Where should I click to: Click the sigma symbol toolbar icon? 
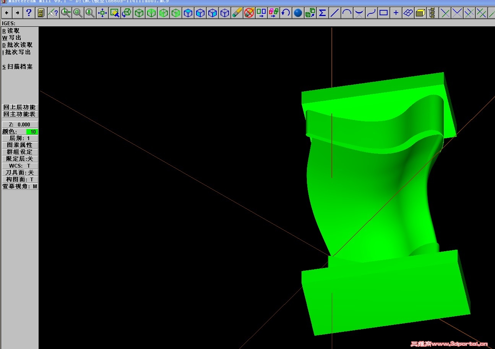point(322,13)
